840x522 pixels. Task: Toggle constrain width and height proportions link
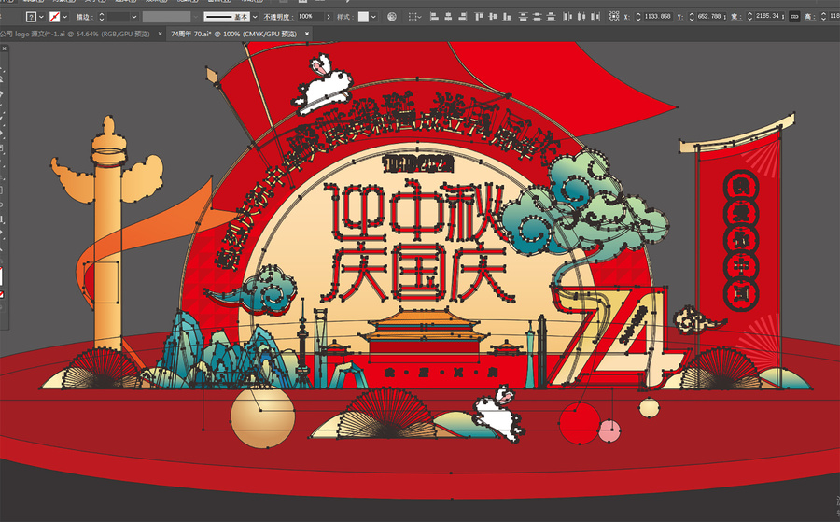(794, 17)
